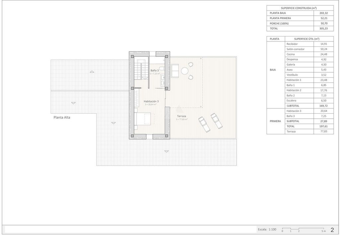Click the value '202,32'
This screenshot has width=340, height=235.
(323, 13)
